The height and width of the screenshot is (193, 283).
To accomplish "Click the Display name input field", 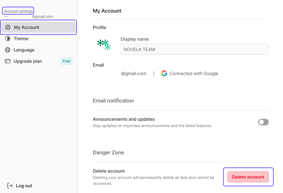I will 195,49.
